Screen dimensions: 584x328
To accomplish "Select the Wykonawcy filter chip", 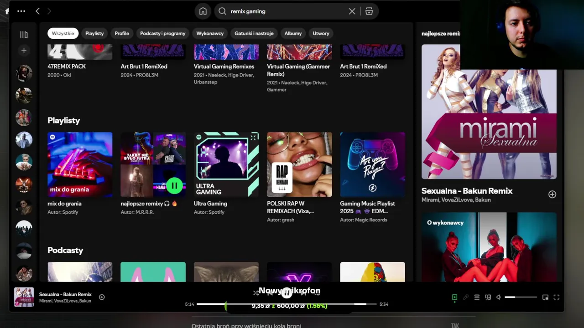I will pyautogui.click(x=210, y=33).
